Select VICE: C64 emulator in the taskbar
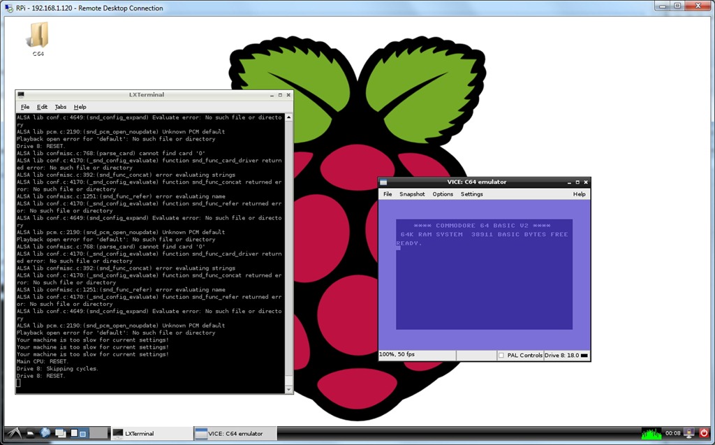This screenshot has width=715, height=445. coord(235,433)
